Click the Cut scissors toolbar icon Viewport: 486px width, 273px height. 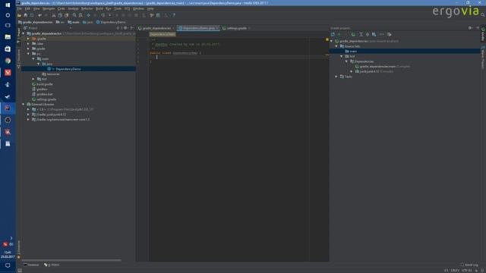coord(54,15)
